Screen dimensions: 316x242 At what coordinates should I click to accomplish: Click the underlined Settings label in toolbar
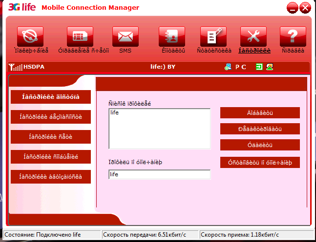pyautogui.click(x=254, y=51)
